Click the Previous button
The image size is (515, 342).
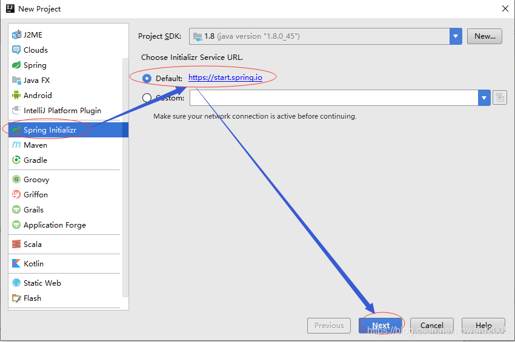coord(329,325)
